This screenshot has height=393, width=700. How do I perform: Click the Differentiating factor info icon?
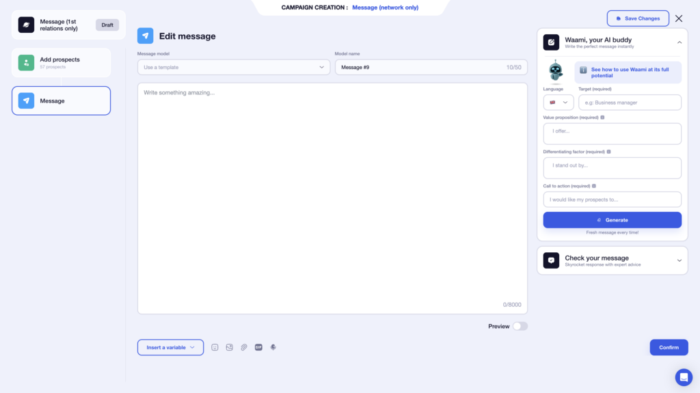[608, 152]
